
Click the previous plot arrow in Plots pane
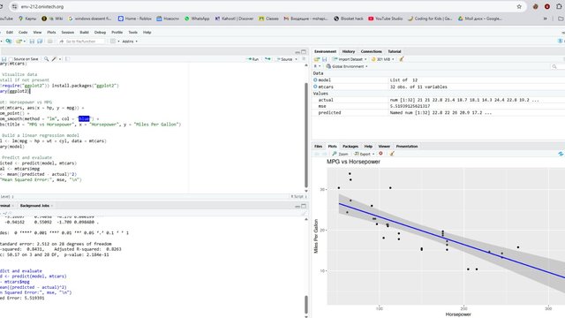point(317,154)
